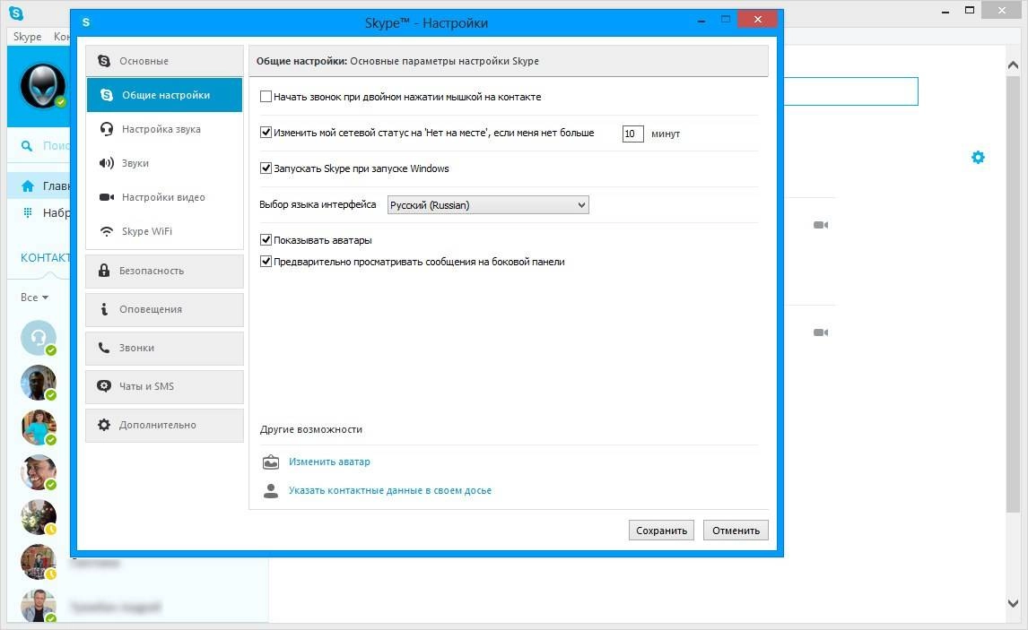Select the first contact with headset avatar
1028x630 pixels.
pos(38,337)
